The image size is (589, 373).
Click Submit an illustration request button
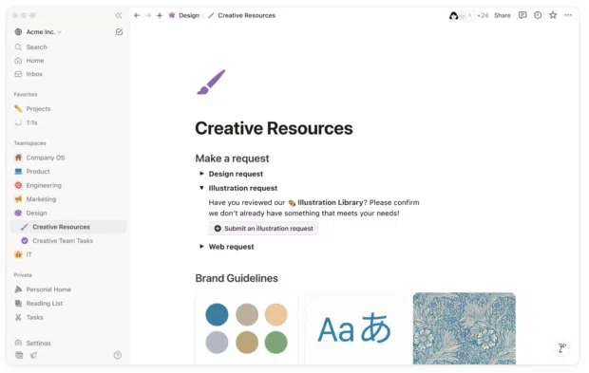pos(263,228)
